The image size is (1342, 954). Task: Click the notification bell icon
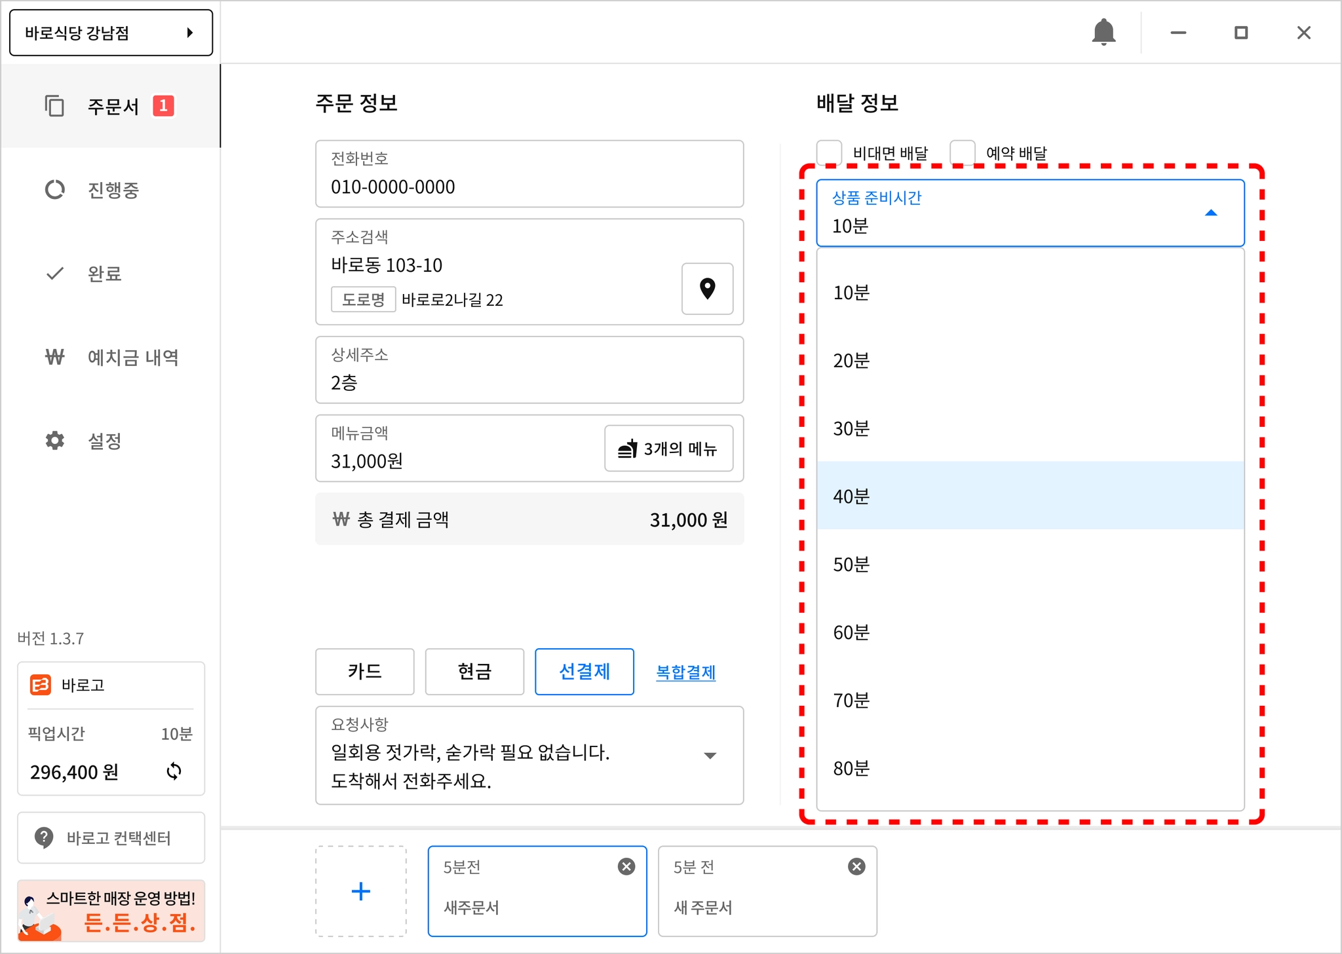pyautogui.click(x=1103, y=32)
